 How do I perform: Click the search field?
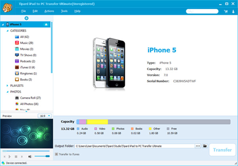coord(202,11)
